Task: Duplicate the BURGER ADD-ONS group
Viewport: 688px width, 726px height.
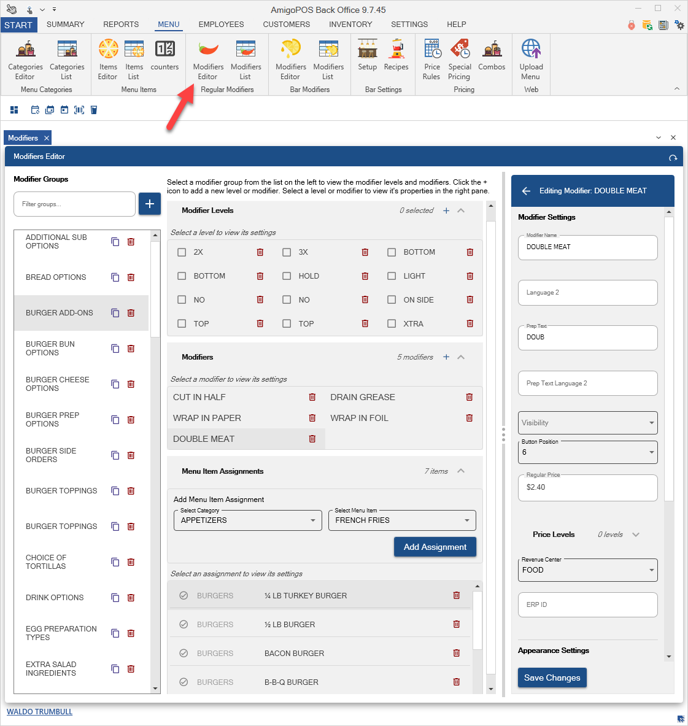Action: tap(115, 313)
